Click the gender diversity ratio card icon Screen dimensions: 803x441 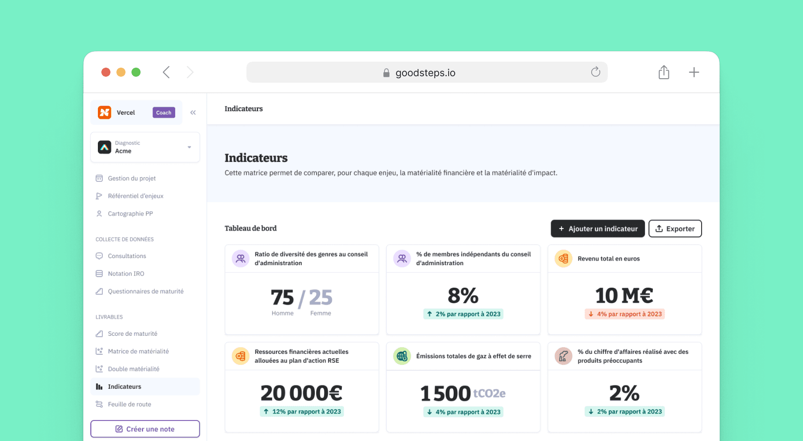[240, 259]
